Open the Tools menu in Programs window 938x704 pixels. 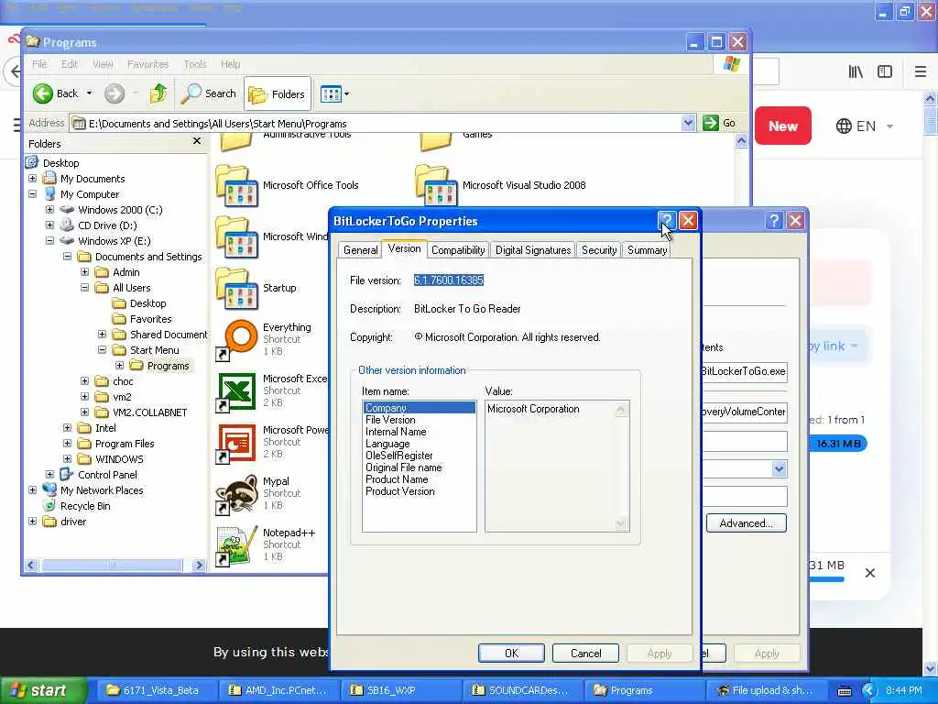(195, 64)
